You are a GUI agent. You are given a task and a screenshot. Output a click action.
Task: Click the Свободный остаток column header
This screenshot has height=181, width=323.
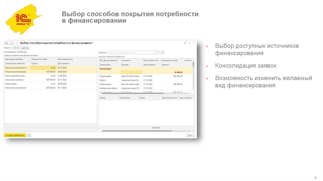pos(172,61)
